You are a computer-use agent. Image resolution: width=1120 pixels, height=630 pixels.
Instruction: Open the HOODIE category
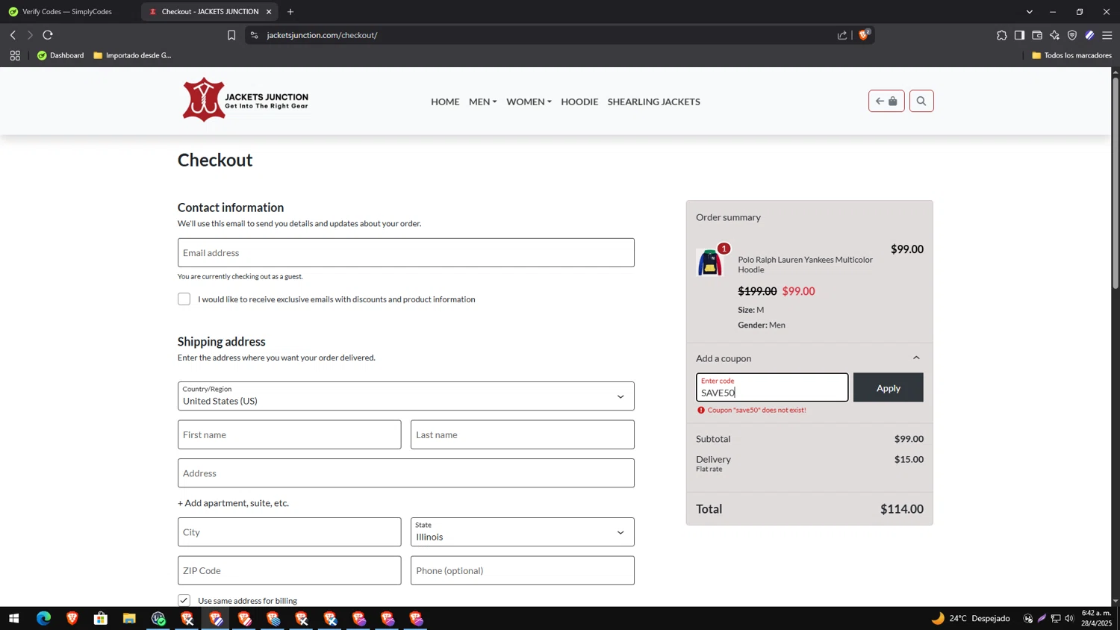[x=579, y=102]
